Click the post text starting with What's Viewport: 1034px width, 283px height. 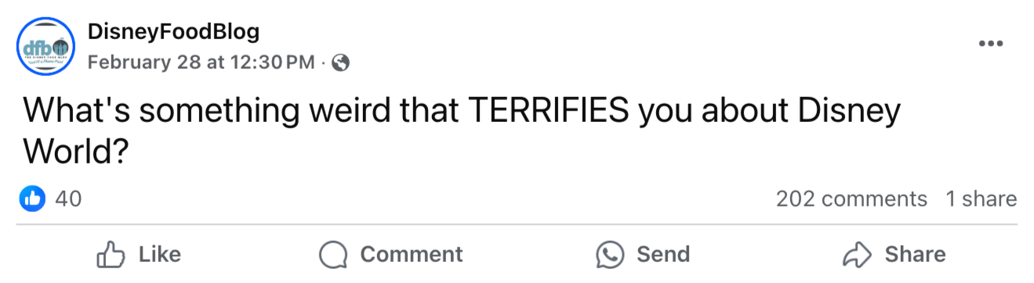pos(462,131)
